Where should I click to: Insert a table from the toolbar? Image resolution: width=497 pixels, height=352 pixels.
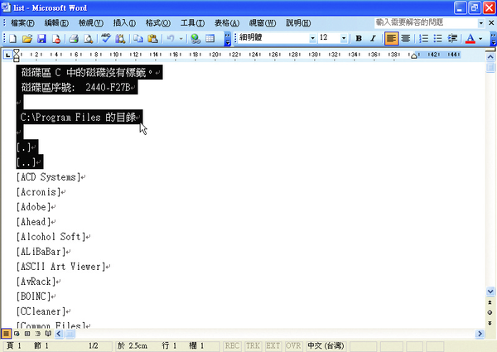click(x=210, y=39)
